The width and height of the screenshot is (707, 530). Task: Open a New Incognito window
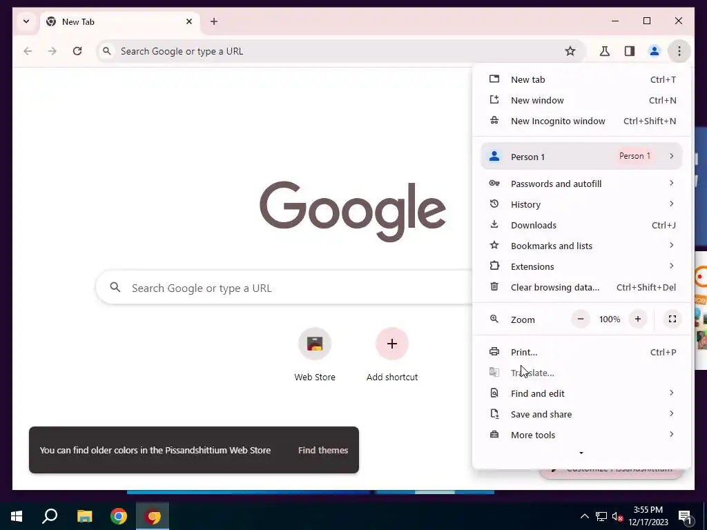click(x=581, y=121)
